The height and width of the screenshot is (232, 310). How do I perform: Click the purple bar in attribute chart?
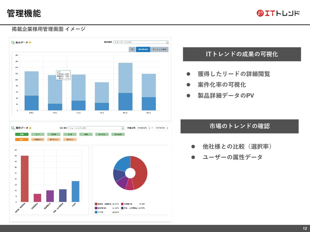(50, 196)
